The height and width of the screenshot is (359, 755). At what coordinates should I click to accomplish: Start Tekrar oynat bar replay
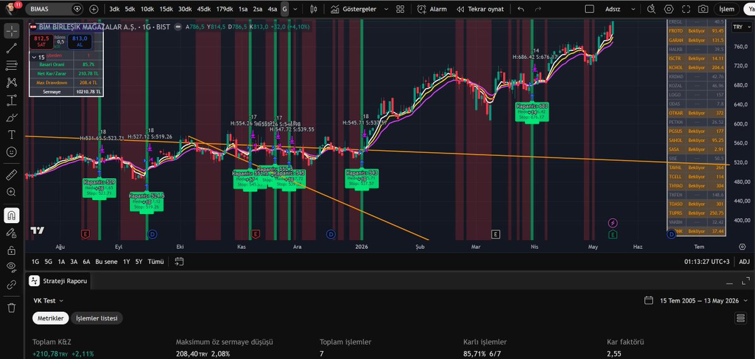click(479, 9)
